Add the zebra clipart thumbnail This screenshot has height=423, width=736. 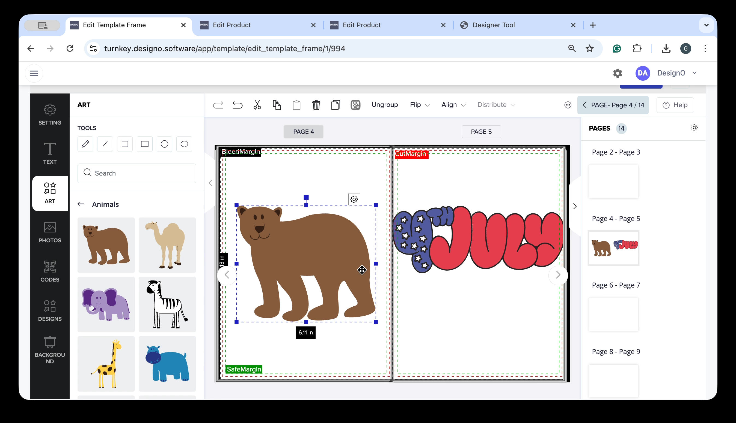tap(167, 304)
